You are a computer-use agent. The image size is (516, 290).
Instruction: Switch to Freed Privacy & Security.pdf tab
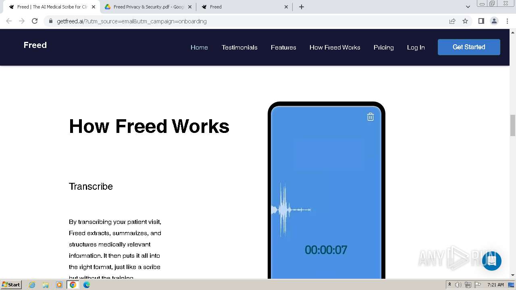point(148,7)
